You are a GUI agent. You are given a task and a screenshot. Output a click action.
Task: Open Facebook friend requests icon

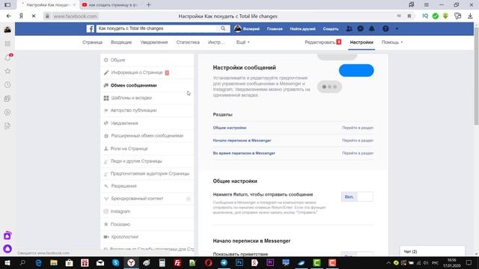[349, 28]
